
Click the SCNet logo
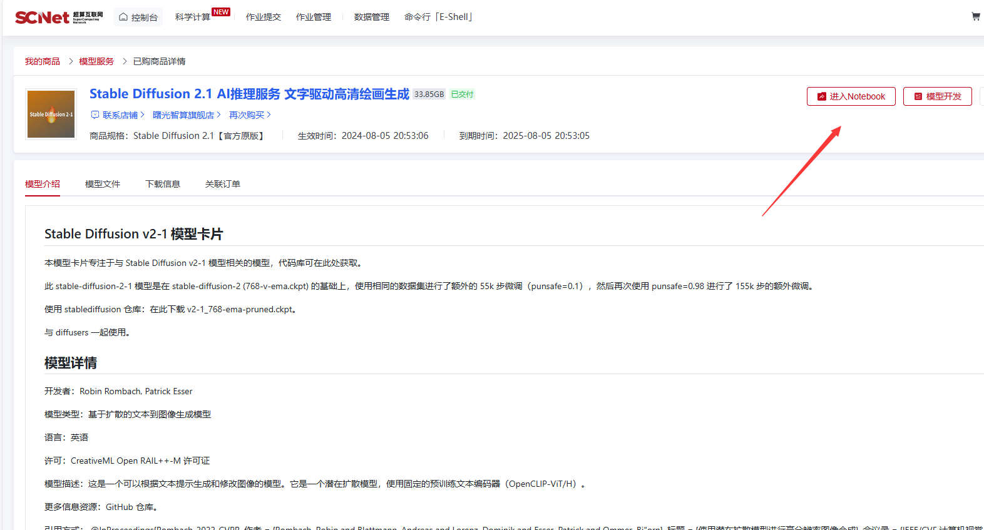point(59,17)
